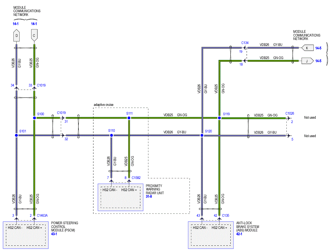
Task: Click the C1582 connector label
Action: (x=136, y=178)
